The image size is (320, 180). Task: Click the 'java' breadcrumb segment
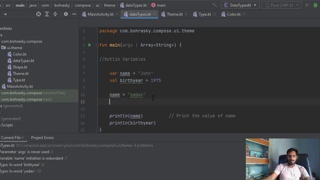pos(32,5)
